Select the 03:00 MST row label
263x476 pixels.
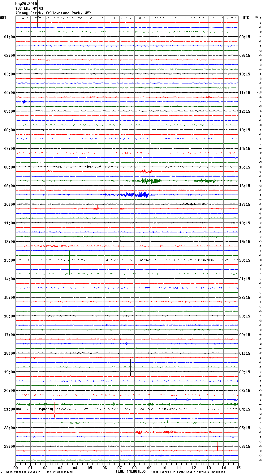click(x=10, y=74)
